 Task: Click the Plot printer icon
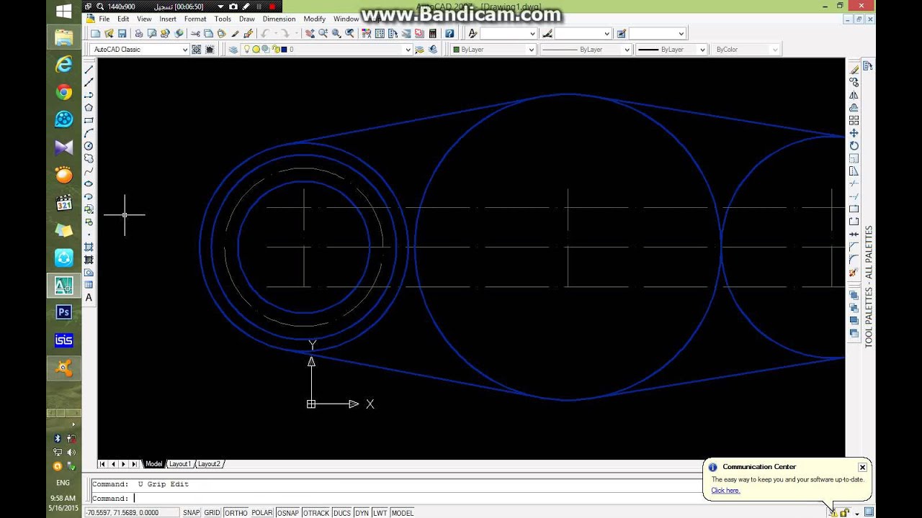(139, 33)
